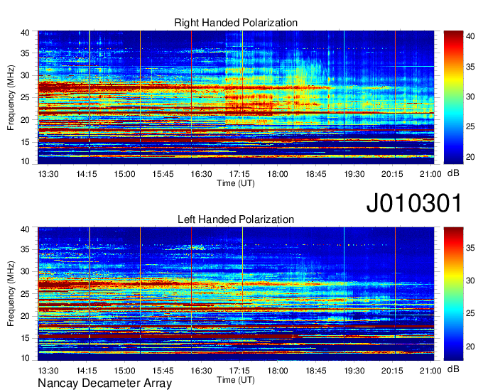Viewport: 483px width, 392px height.
Task: Click 13:30 tick on Right Handed time axis
Action: 48,174
